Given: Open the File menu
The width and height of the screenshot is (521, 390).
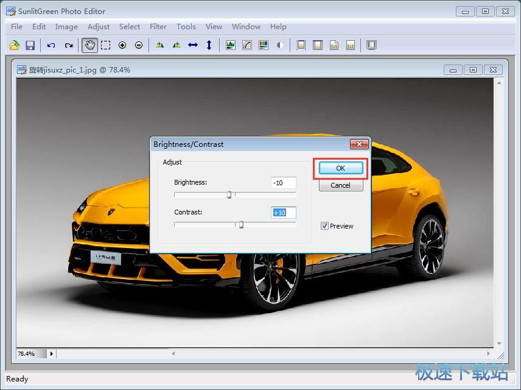Looking at the screenshot, I should [x=16, y=27].
